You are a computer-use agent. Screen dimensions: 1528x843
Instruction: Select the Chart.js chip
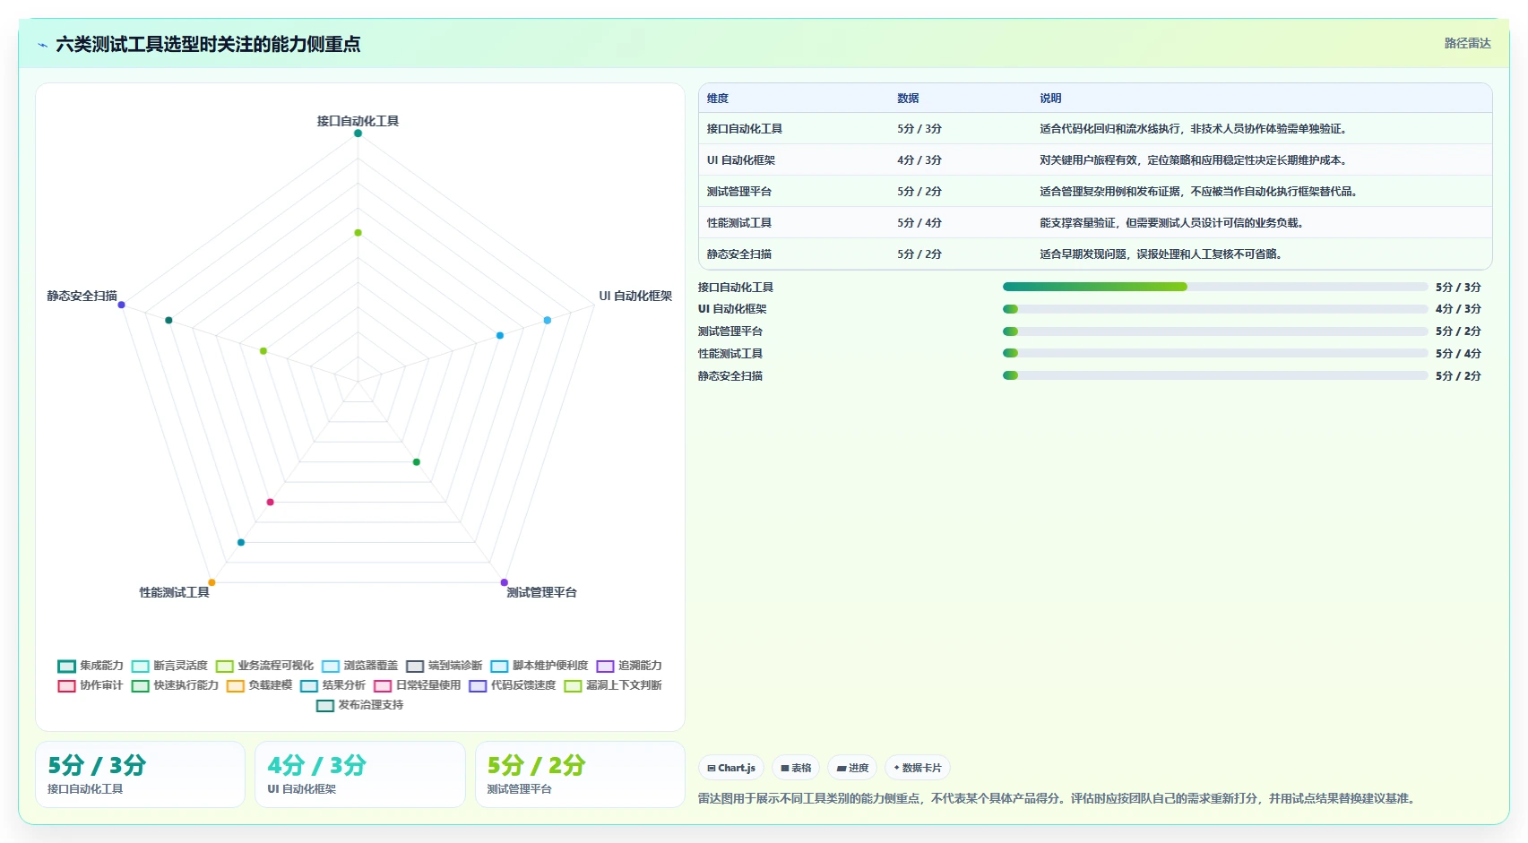731,768
